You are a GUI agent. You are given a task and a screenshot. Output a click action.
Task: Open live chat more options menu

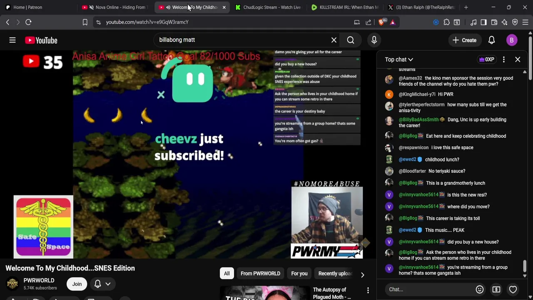click(x=504, y=60)
